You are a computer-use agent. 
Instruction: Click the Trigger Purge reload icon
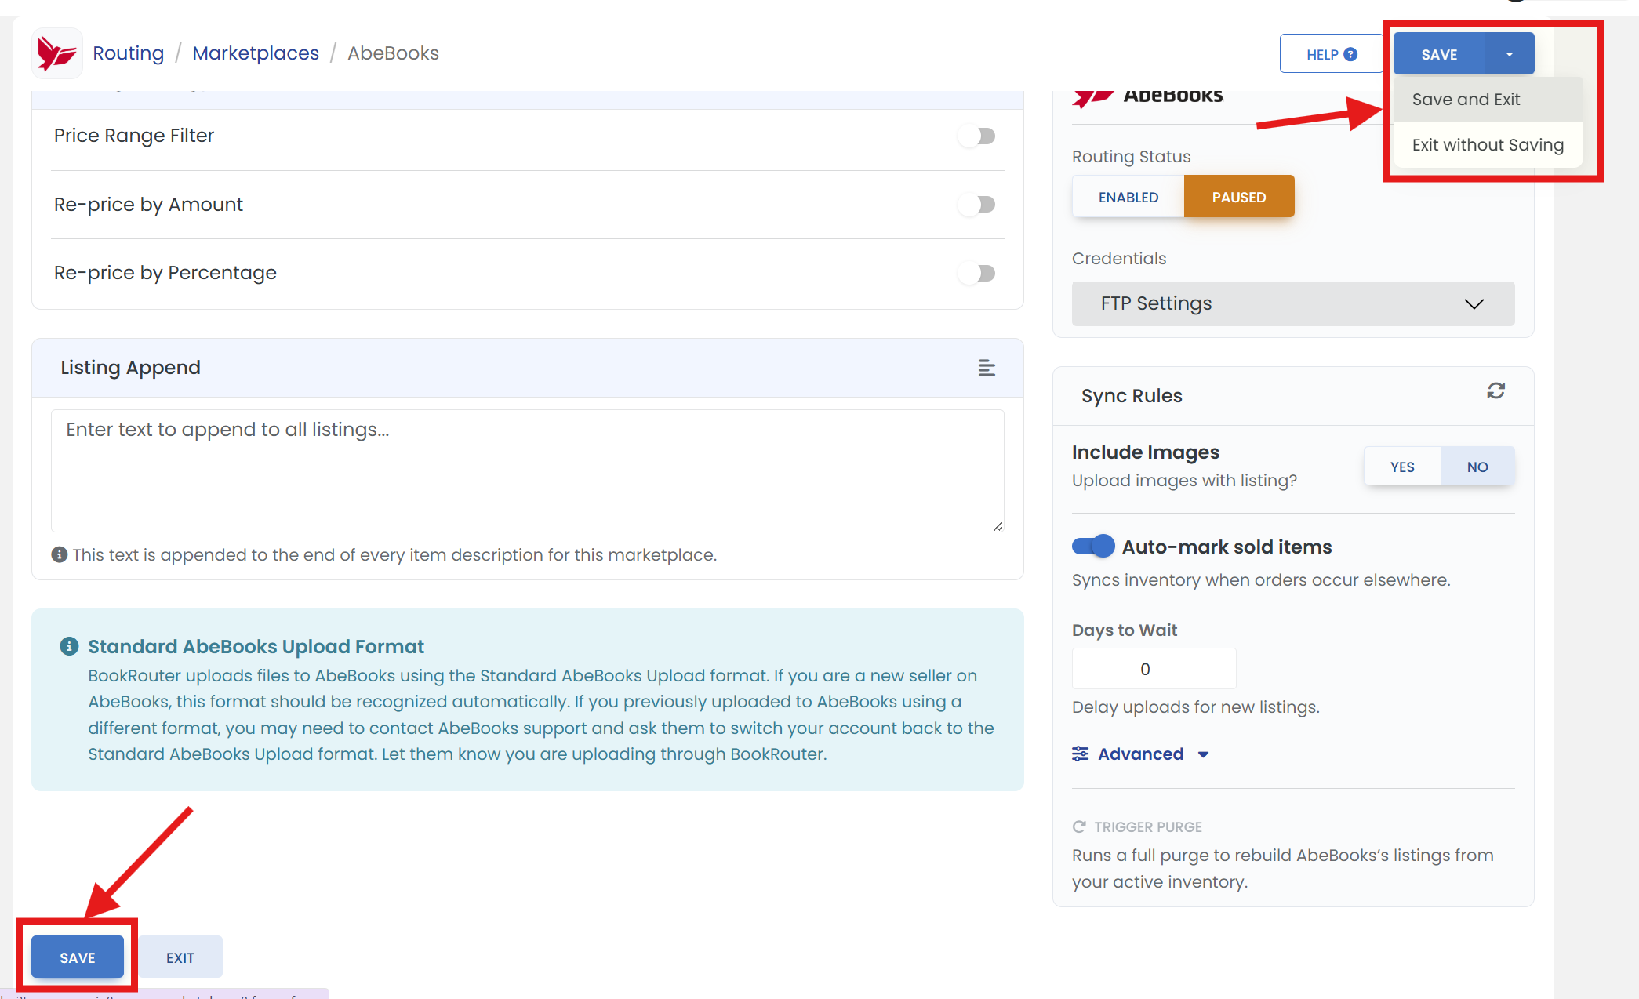pos(1079,826)
